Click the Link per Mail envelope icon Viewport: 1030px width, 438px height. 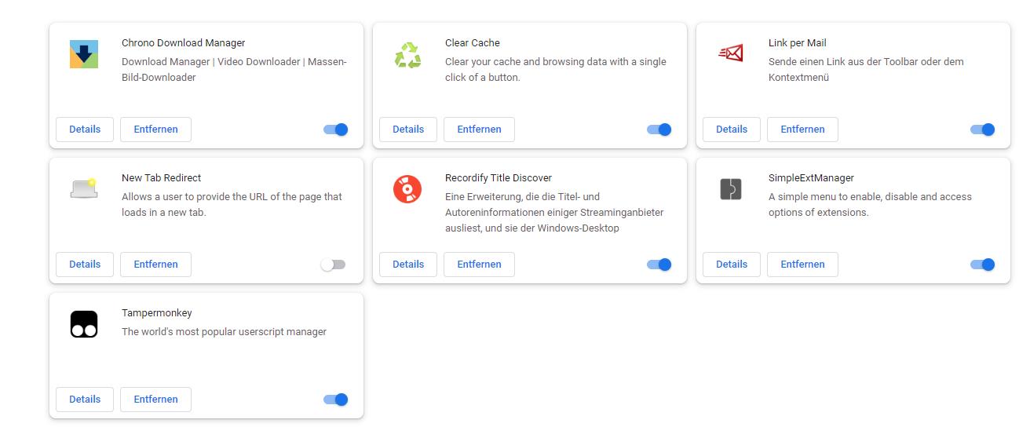731,53
